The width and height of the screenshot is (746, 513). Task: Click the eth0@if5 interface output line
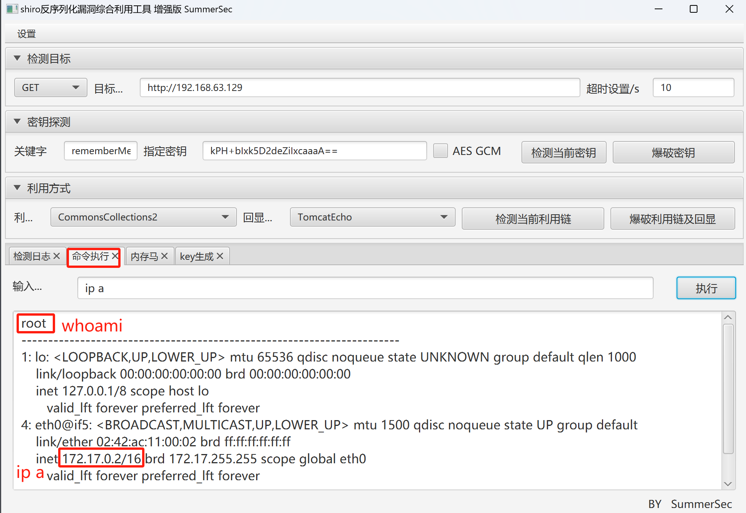(329, 425)
